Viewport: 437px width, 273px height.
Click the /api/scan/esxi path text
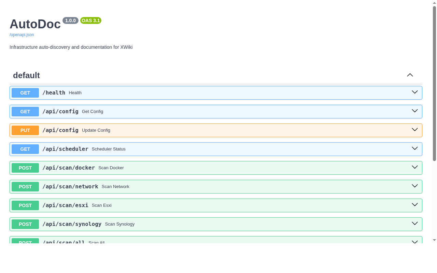pyautogui.click(x=65, y=205)
